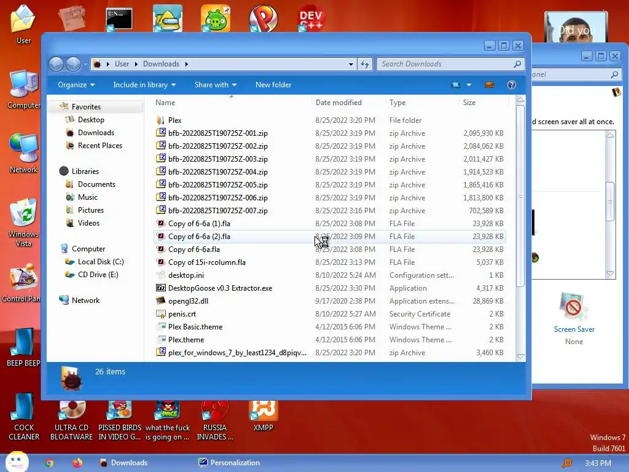Select the Plex folder

point(329,120)
